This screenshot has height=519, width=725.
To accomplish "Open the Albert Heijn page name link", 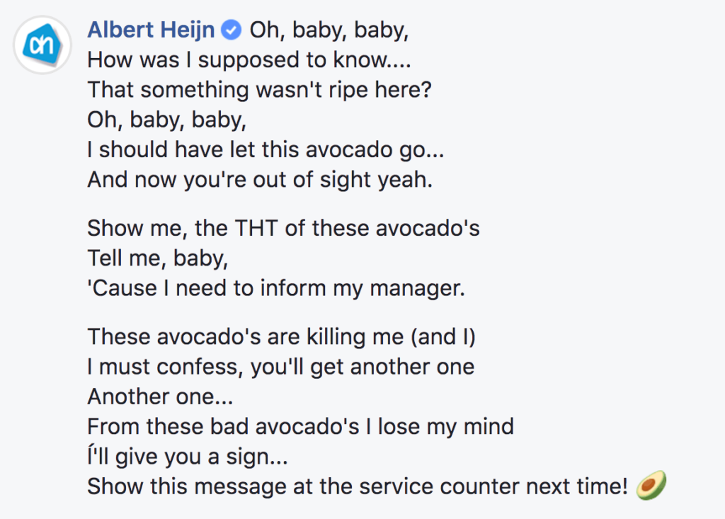I will (151, 30).
